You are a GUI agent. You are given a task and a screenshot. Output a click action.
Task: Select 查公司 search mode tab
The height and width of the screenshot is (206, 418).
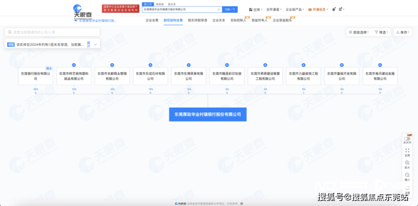[147, 5]
